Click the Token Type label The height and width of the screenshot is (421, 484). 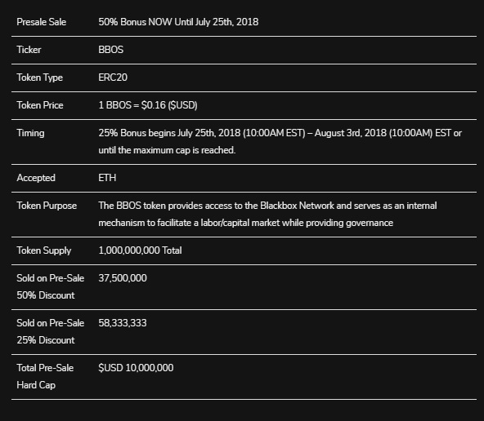[39, 78]
